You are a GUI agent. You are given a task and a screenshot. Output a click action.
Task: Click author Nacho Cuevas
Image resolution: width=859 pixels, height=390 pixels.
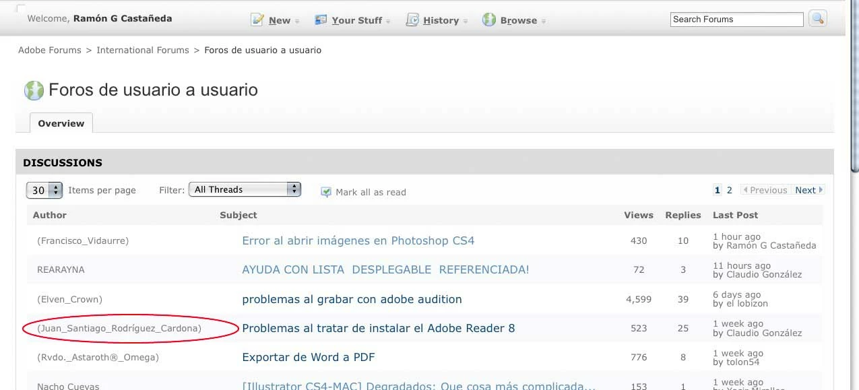68,386
